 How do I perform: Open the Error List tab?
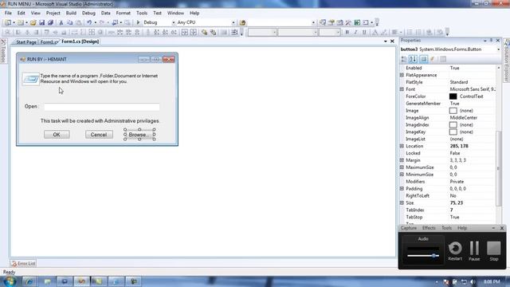click(23, 263)
